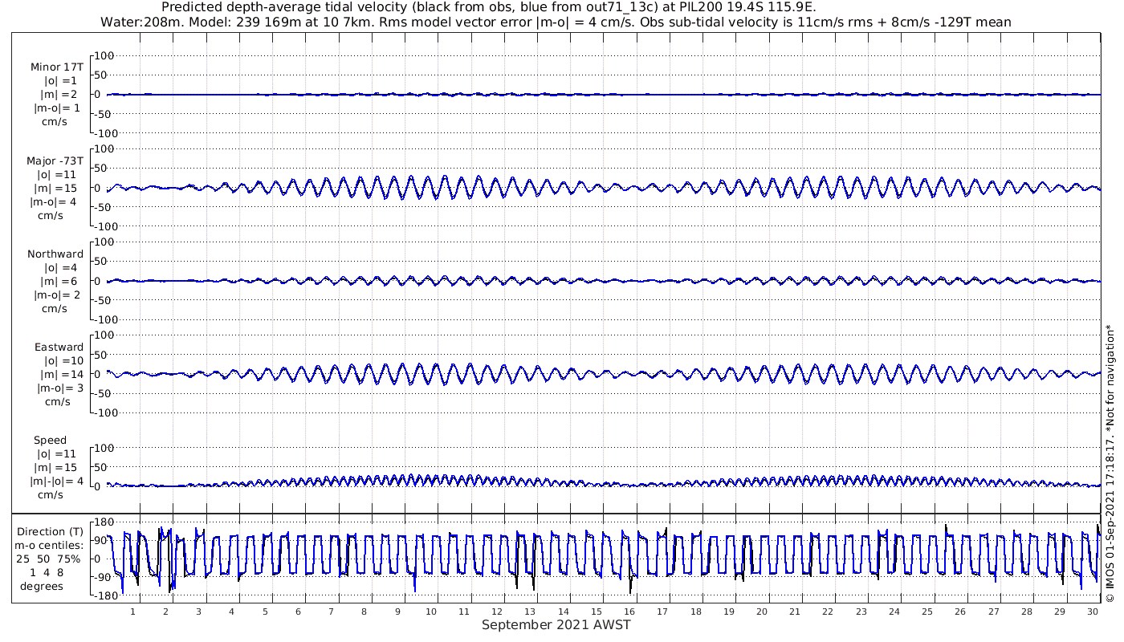
Task: Select the "Major -73T" panel label
Action: (55, 161)
